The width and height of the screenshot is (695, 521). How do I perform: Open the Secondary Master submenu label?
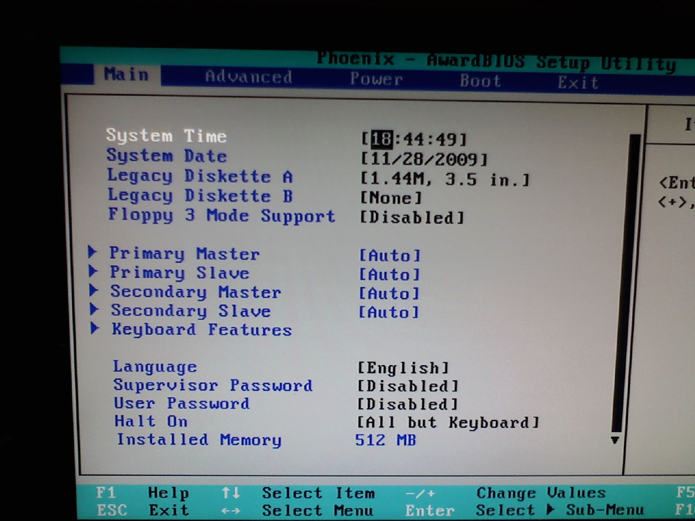pyautogui.click(x=196, y=292)
